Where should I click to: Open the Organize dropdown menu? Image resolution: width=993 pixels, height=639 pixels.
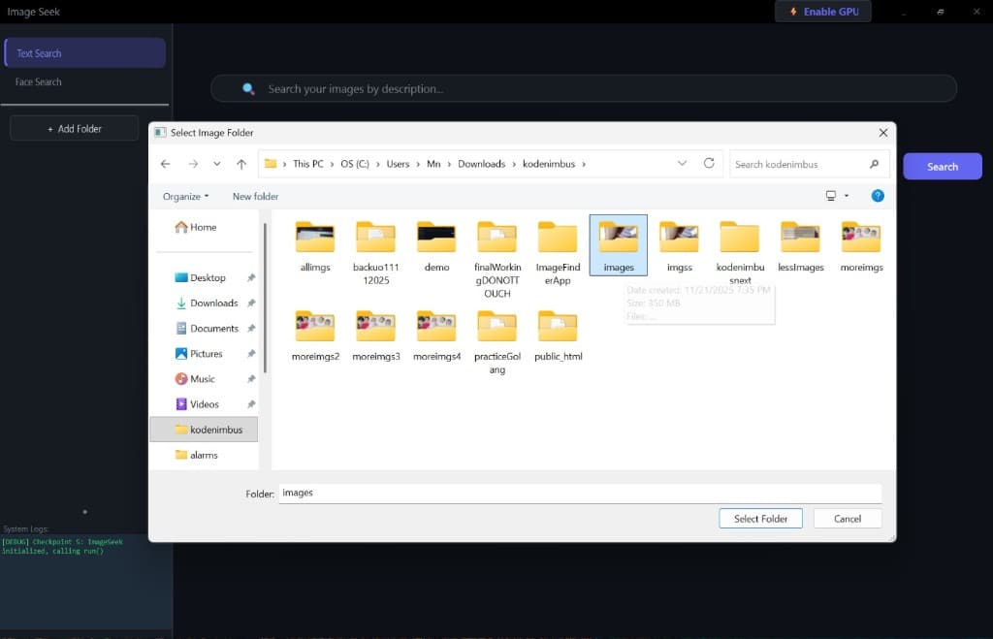(x=184, y=196)
